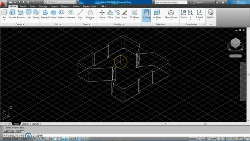Toggle the Culling selection option
This screenshot has height=141, width=250.
tap(146, 16)
